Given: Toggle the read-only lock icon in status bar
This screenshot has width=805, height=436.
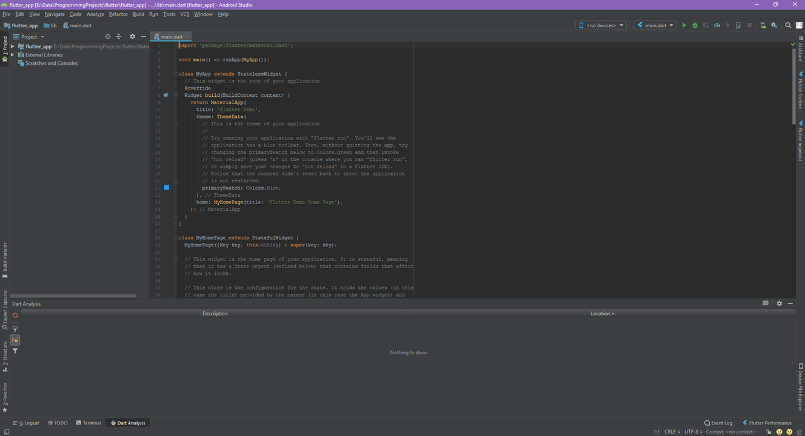Looking at the screenshot, I should [769, 432].
